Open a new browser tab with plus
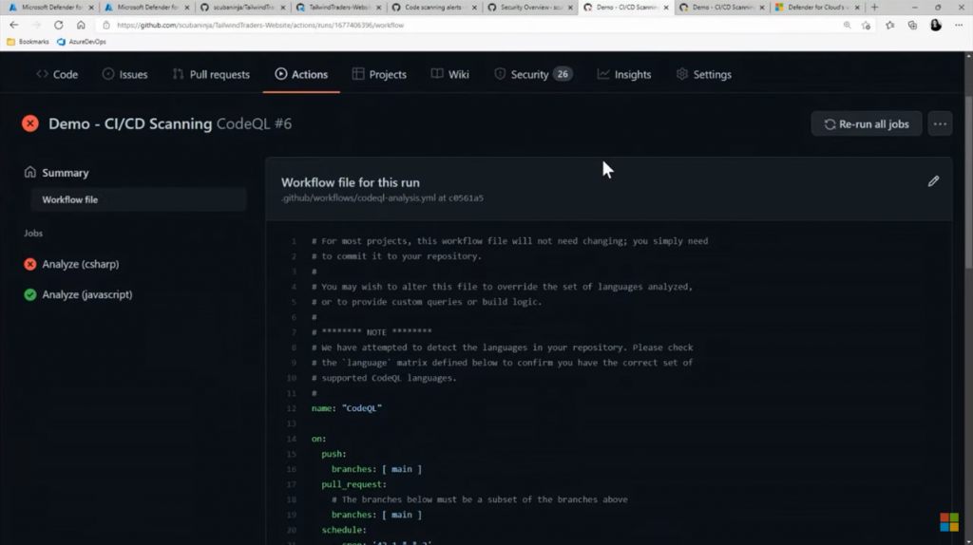This screenshot has height=545, width=973. pos(874,8)
